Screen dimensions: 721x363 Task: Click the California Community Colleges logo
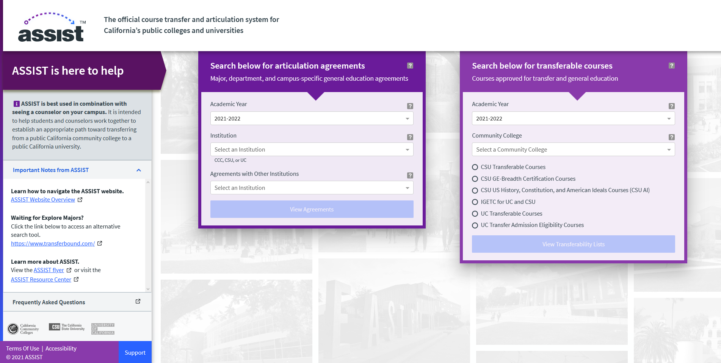23,329
